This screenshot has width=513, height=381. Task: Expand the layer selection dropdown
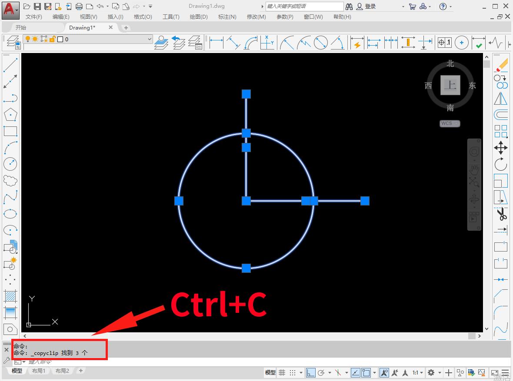coord(150,39)
